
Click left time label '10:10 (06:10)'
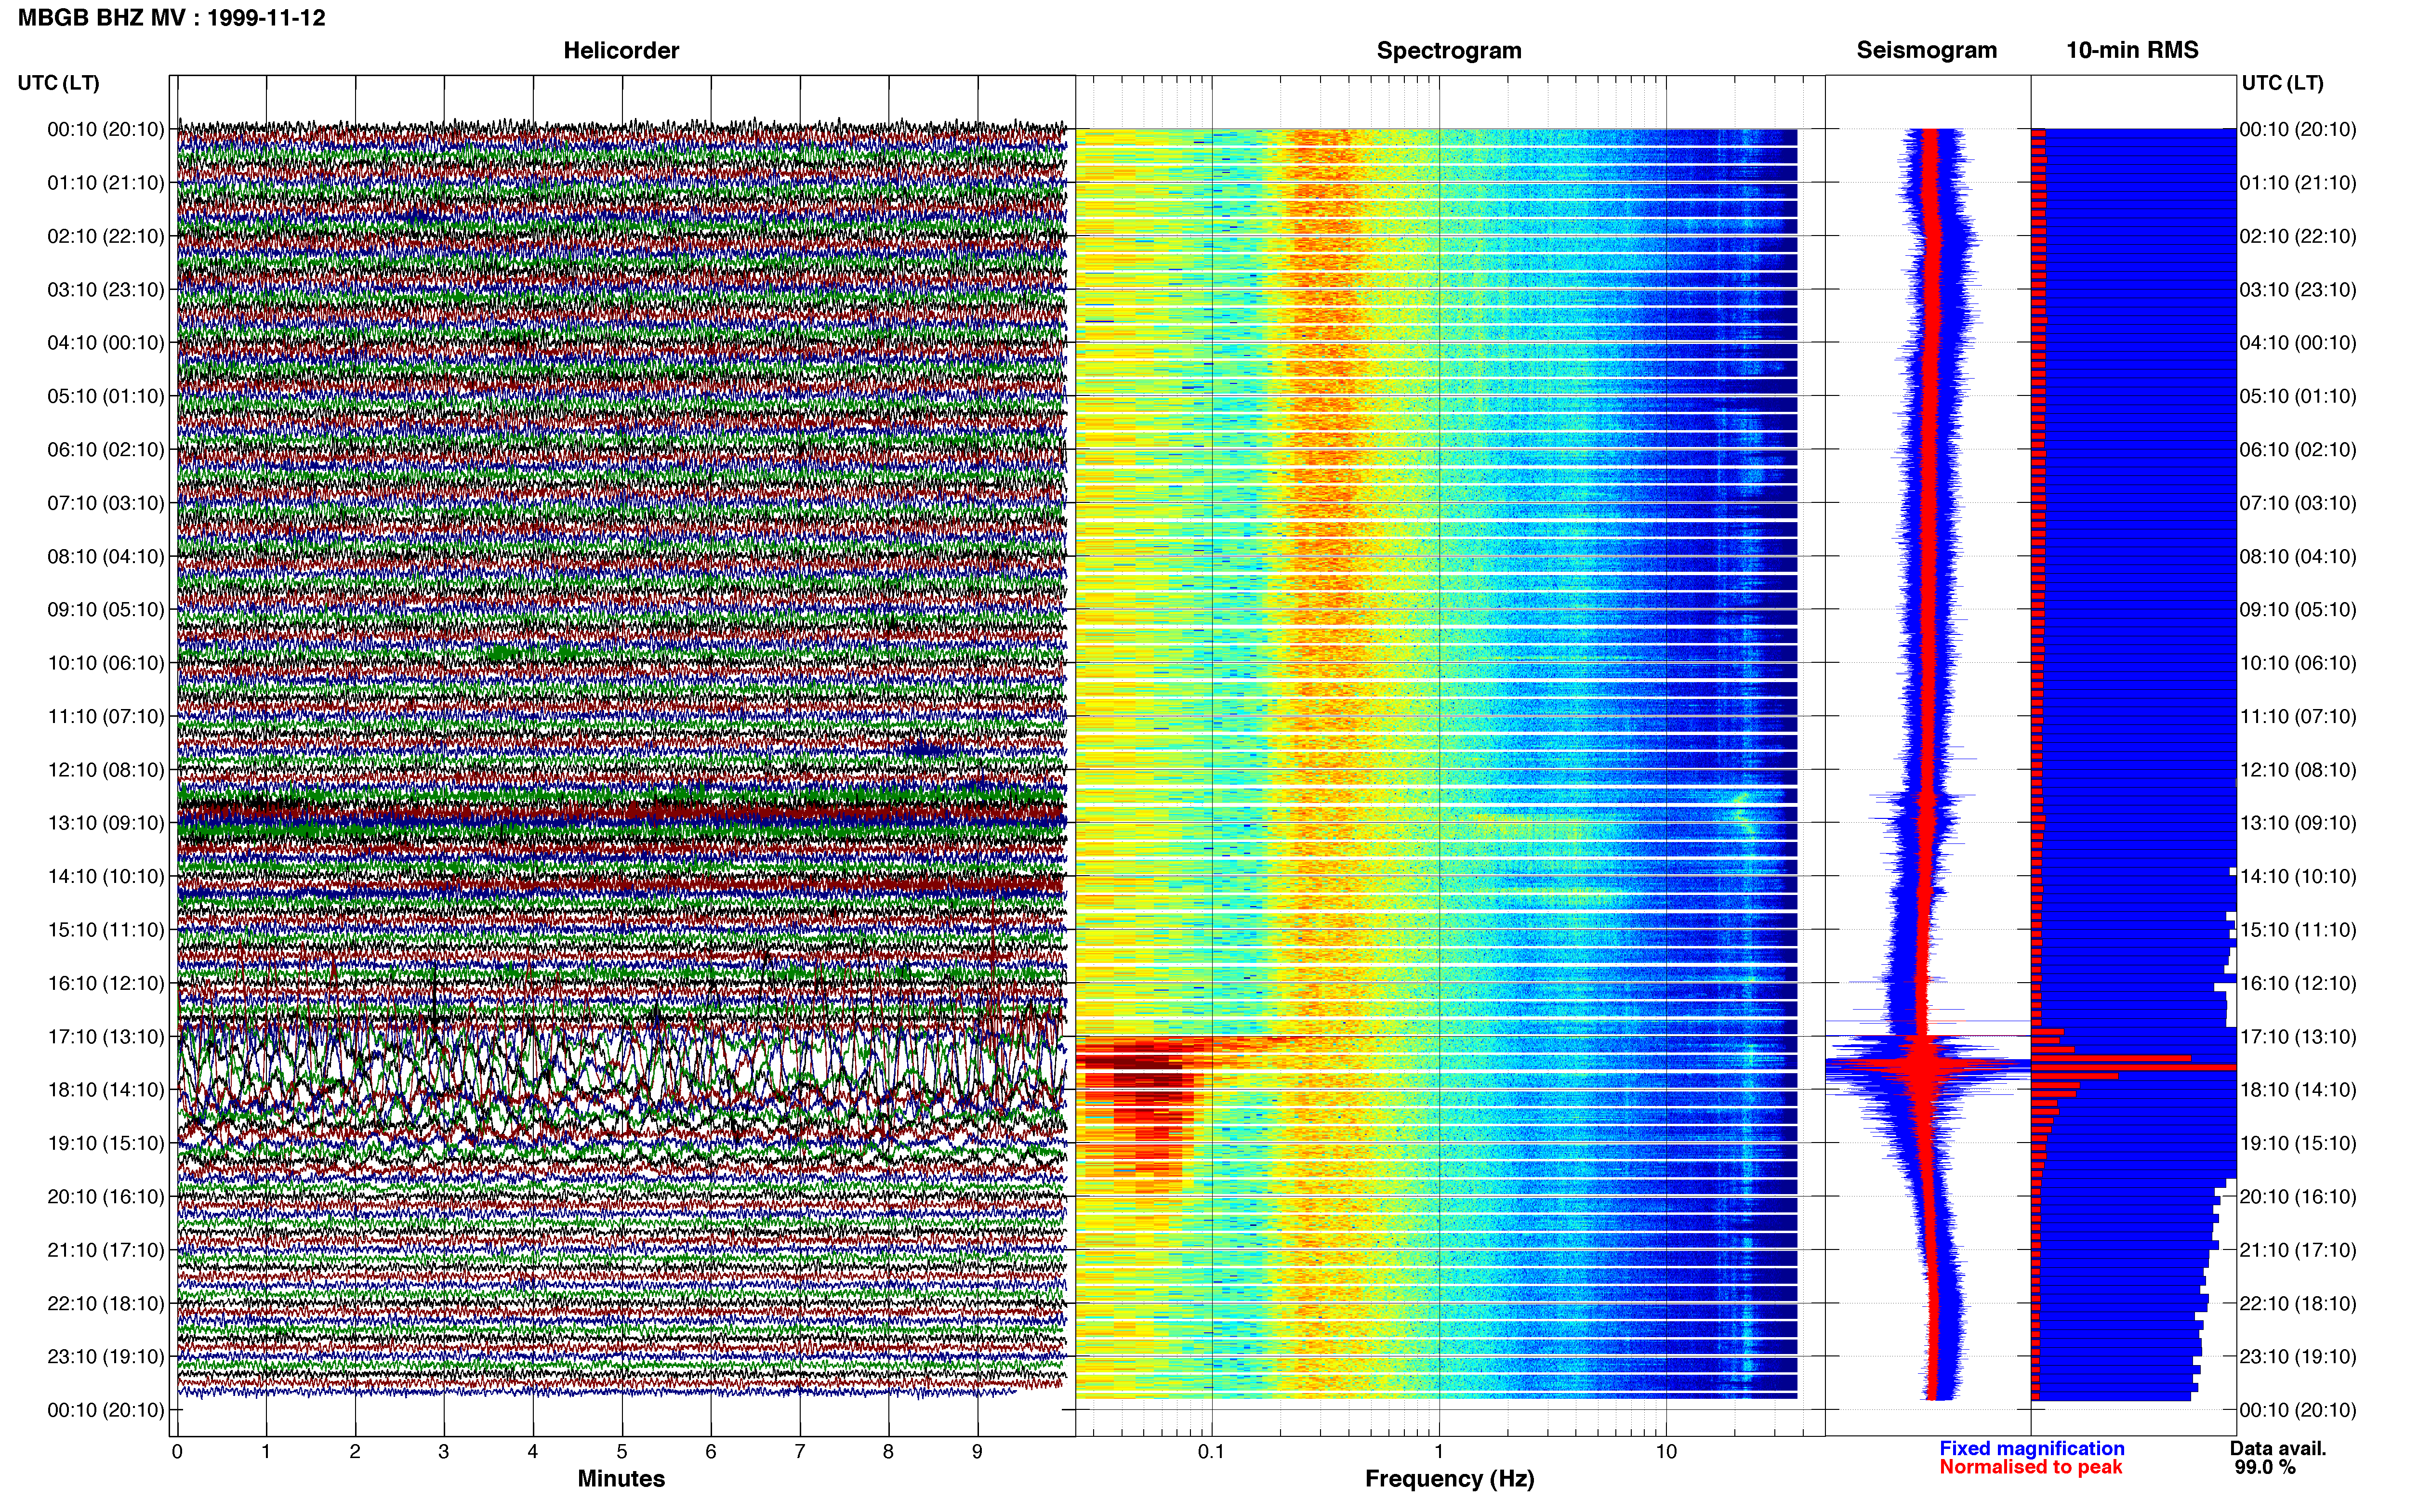coord(106,662)
